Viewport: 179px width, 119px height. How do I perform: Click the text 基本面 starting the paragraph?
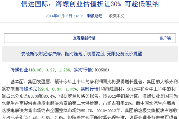17,82
